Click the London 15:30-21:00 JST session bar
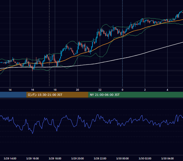This screenshot has height=161, width=183. (x=57, y=95)
